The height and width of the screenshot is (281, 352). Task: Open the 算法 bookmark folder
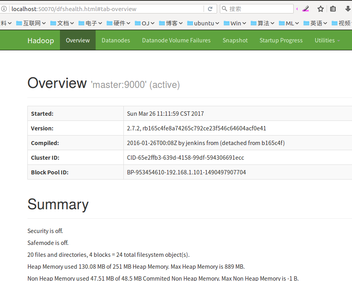262,23
